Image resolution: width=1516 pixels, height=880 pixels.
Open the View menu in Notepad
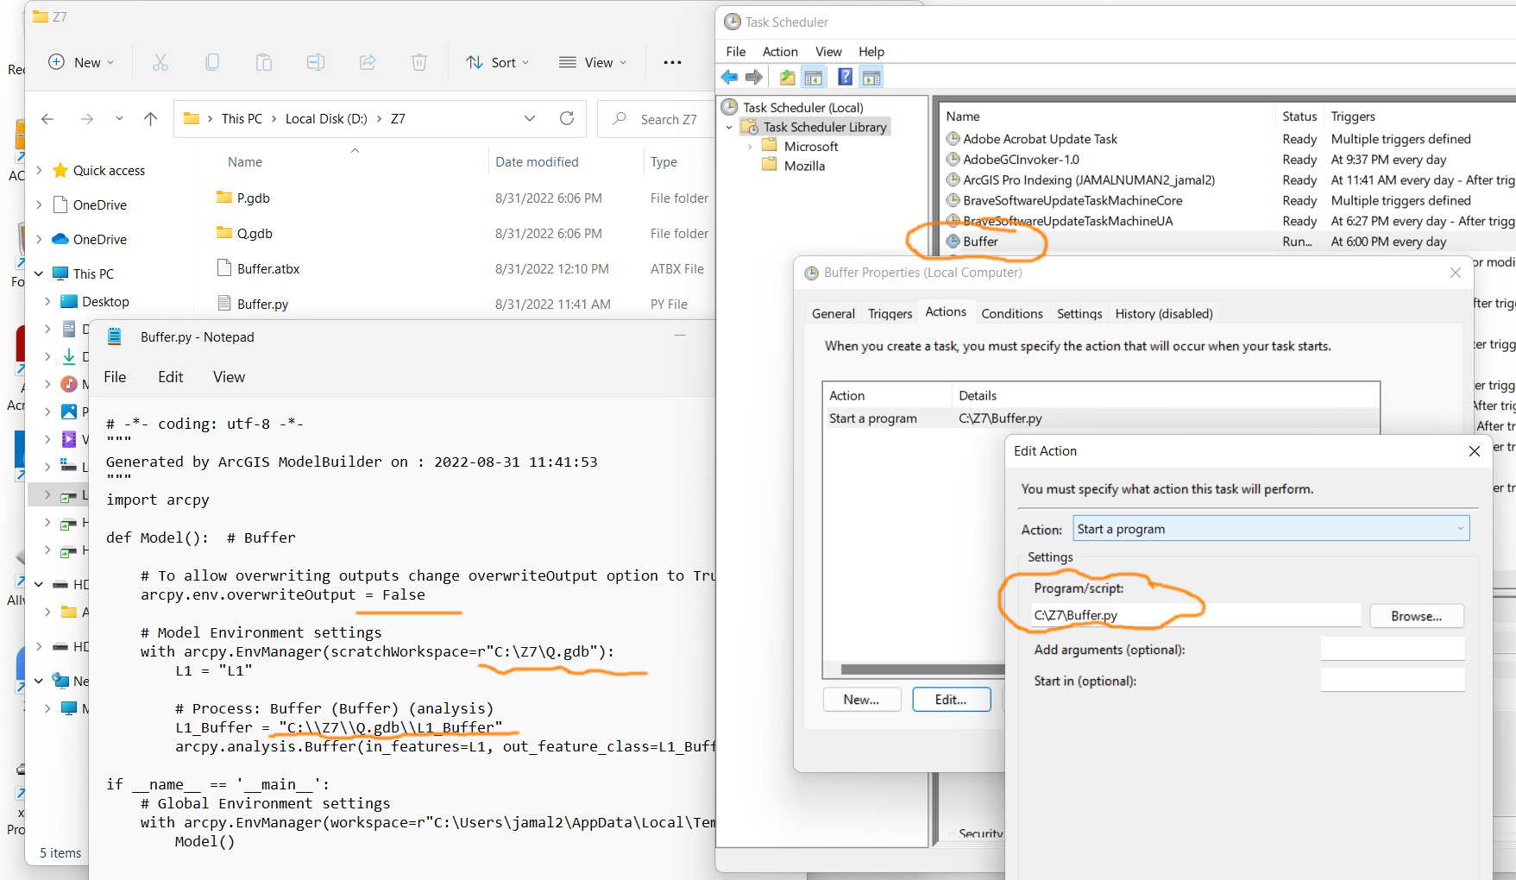[230, 377]
